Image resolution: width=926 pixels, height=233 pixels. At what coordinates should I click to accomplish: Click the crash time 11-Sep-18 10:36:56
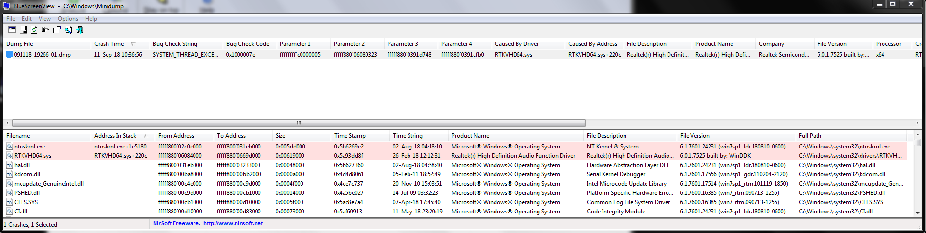118,55
